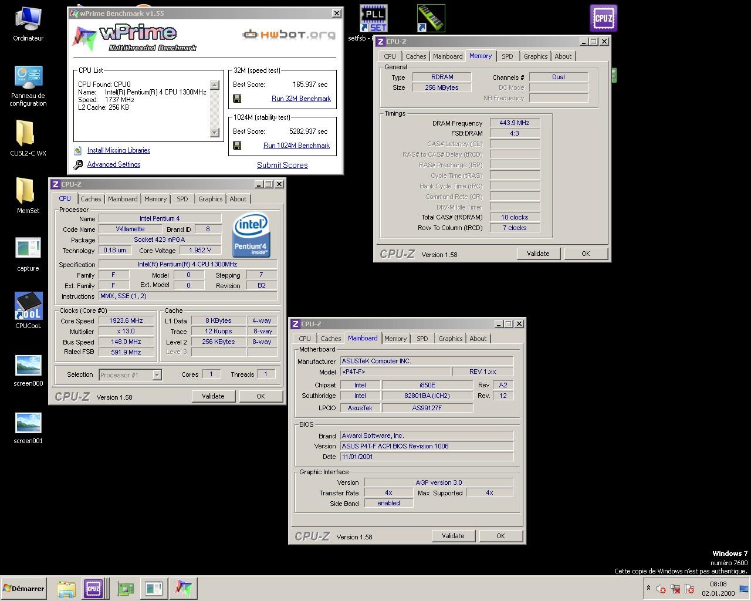The height and width of the screenshot is (601, 751).
Task: Click OK in the Memory window
Action: pos(586,254)
